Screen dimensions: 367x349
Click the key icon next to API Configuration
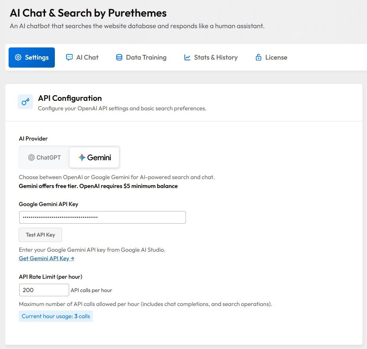coord(25,102)
